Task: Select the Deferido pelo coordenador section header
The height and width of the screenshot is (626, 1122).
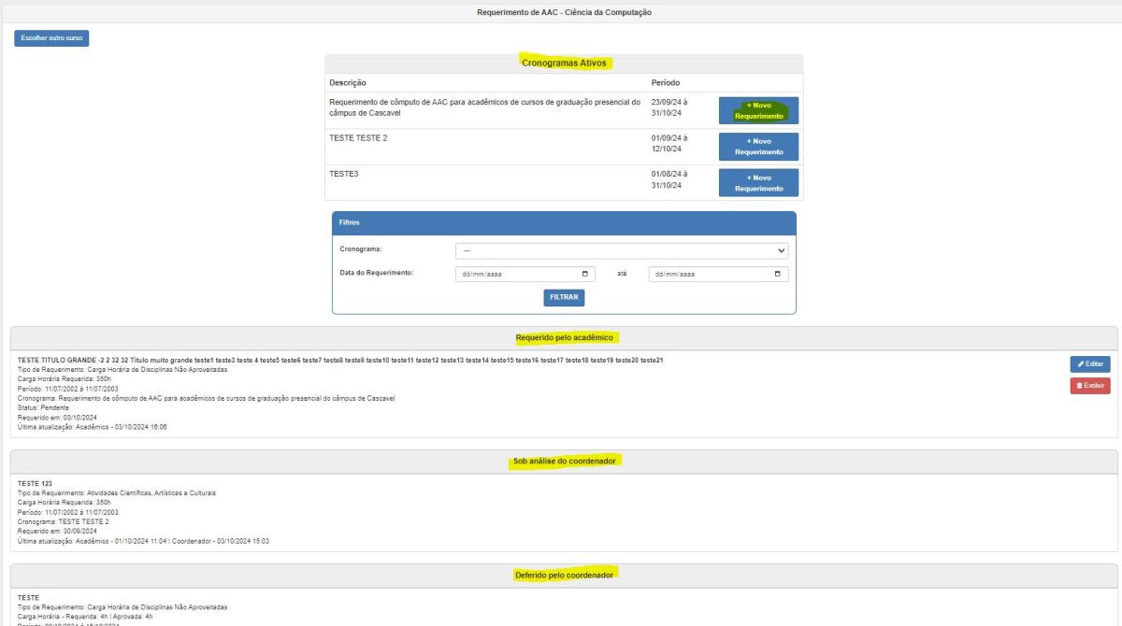Action: click(564, 575)
